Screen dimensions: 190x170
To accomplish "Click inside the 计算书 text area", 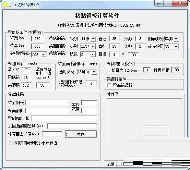I will pos(144,123).
